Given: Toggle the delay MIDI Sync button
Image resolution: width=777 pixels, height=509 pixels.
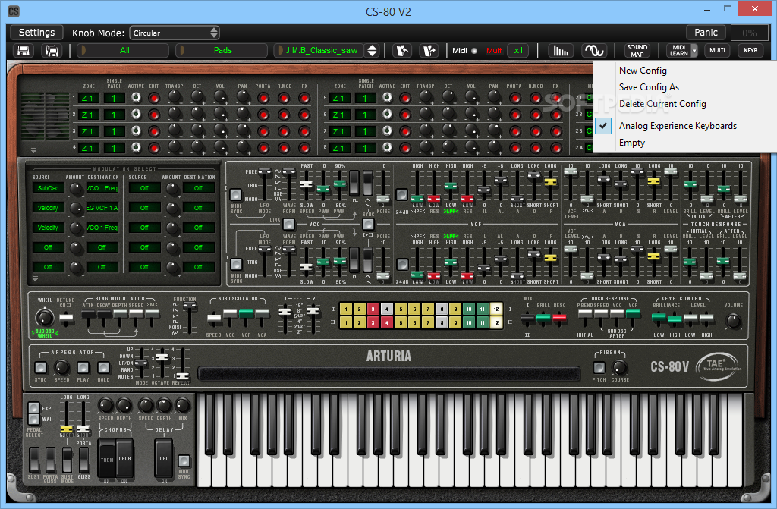Looking at the screenshot, I should tap(184, 460).
